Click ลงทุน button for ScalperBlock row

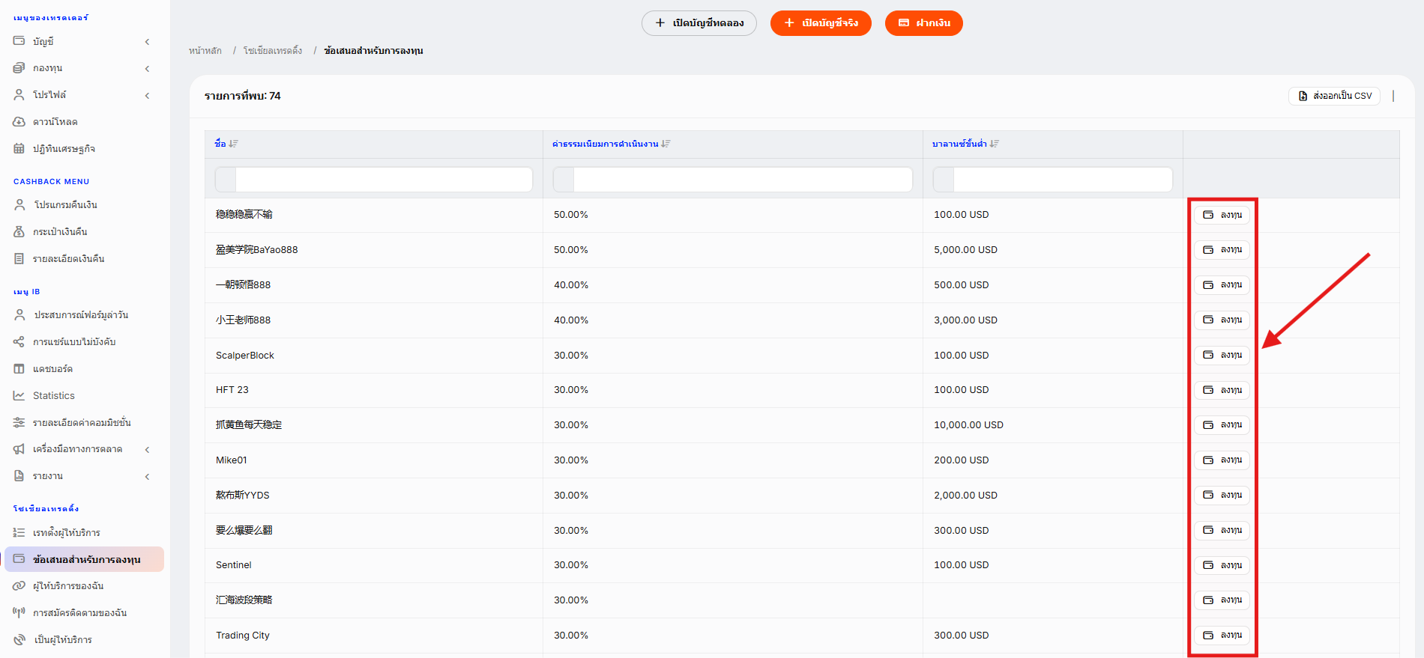click(x=1222, y=355)
